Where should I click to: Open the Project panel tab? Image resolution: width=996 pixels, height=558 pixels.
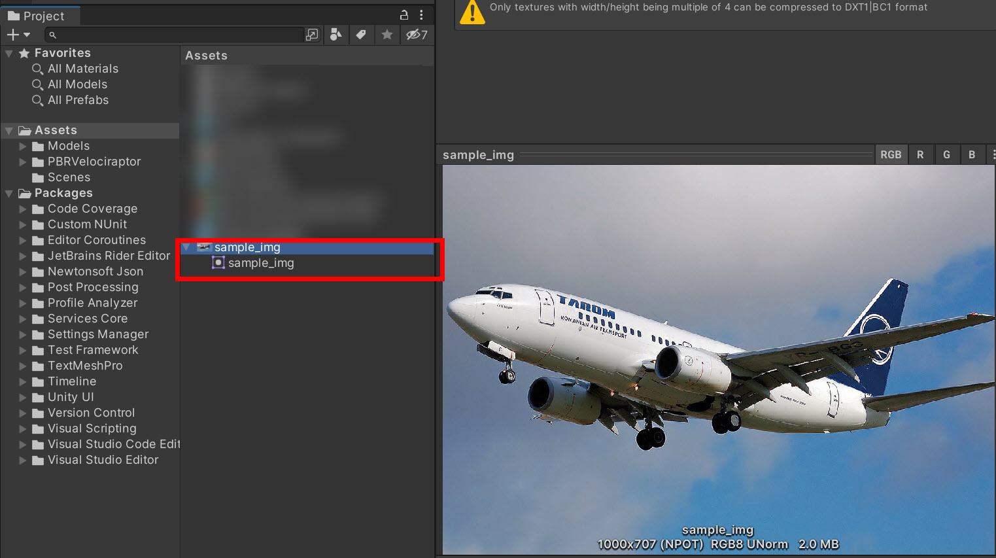(40, 16)
